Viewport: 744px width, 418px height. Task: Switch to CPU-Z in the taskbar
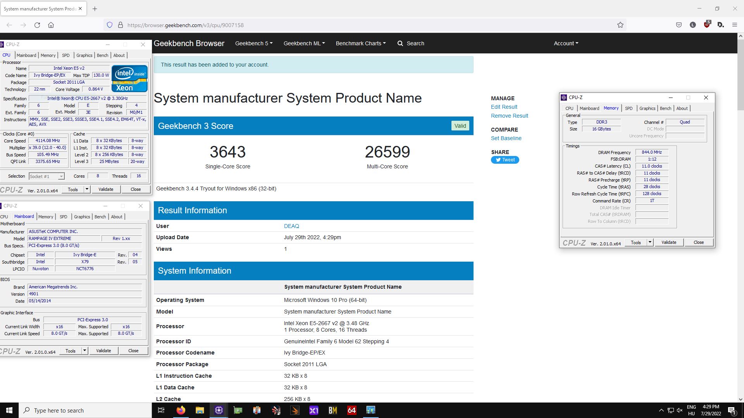click(219, 410)
